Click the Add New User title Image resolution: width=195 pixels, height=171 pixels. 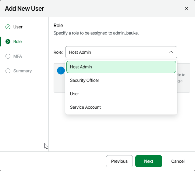click(x=24, y=9)
